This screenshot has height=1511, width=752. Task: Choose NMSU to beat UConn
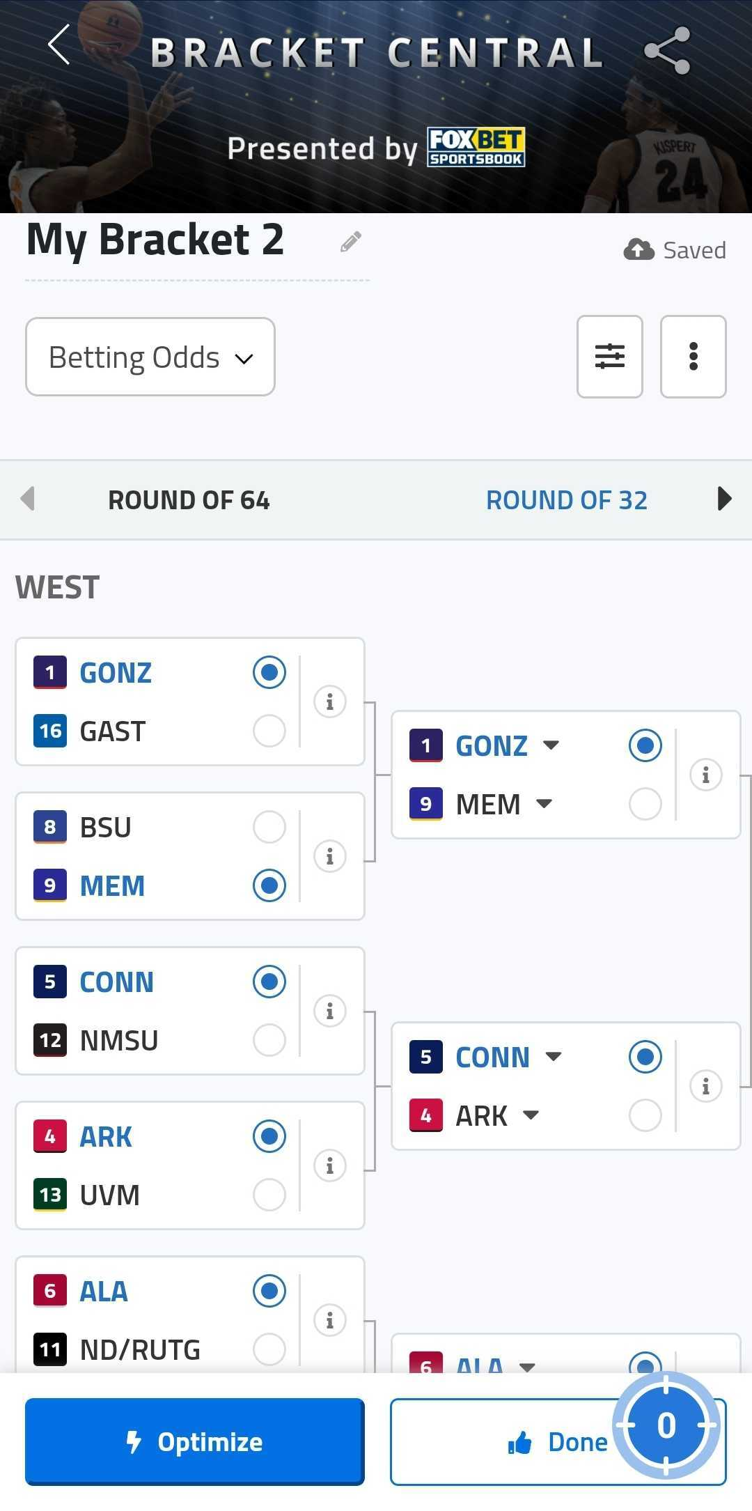(x=269, y=1040)
